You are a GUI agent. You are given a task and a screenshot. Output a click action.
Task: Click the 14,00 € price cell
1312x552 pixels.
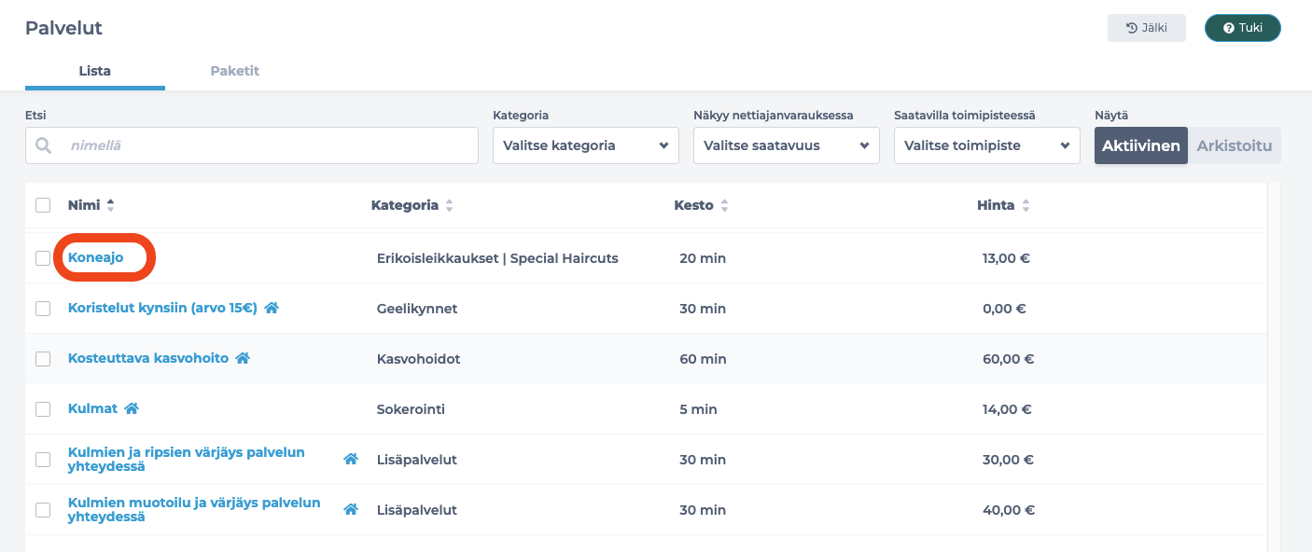tap(1007, 409)
